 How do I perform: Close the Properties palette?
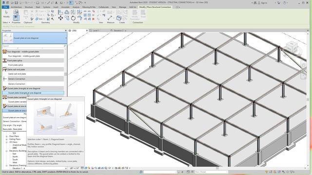66,31
